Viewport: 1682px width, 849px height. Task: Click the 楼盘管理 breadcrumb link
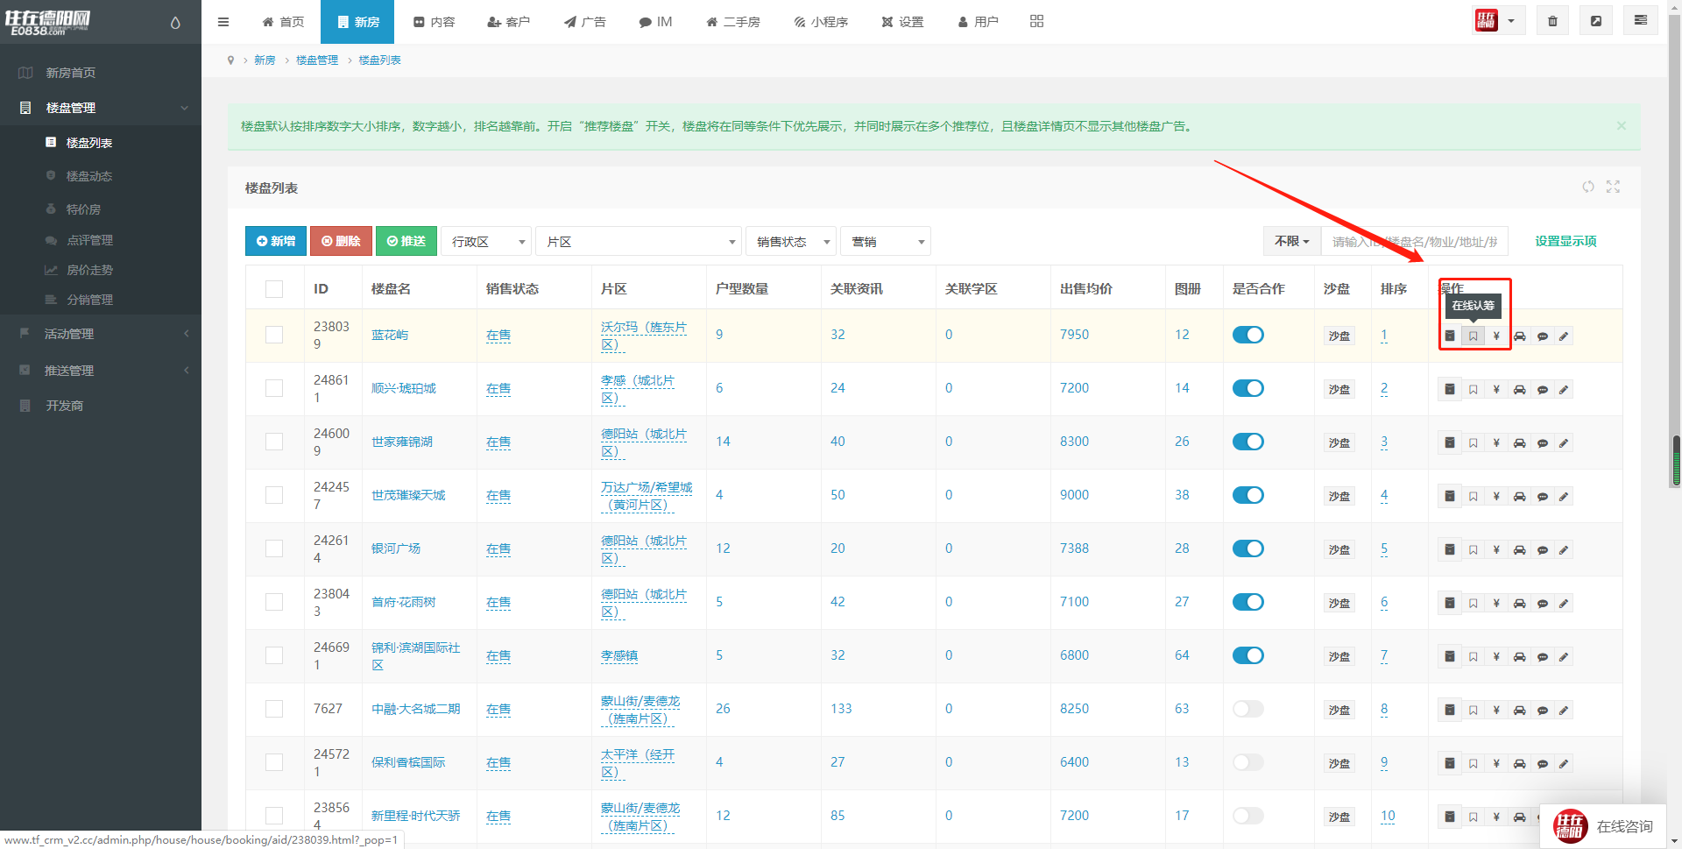(317, 60)
